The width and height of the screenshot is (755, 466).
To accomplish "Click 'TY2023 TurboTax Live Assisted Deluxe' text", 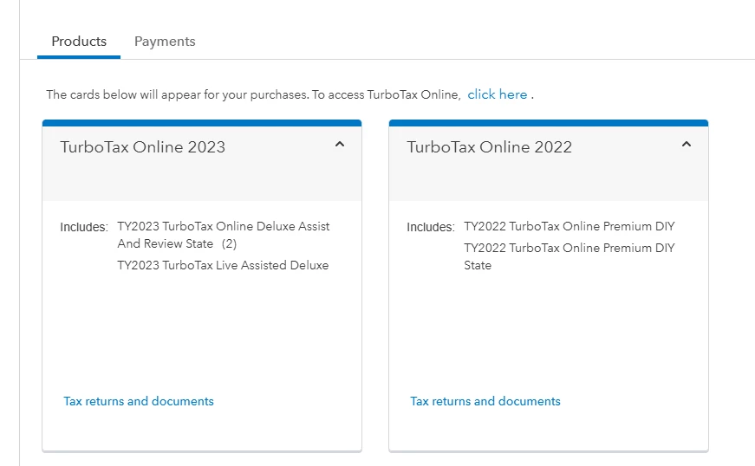I will point(223,265).
